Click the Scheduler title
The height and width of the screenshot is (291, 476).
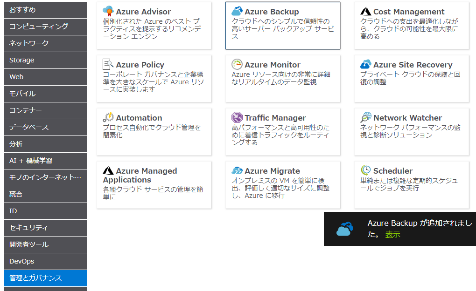click(x=393, y=171)
